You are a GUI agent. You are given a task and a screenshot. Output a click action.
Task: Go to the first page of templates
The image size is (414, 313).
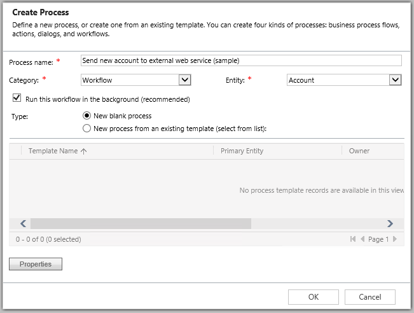(353, 240)
